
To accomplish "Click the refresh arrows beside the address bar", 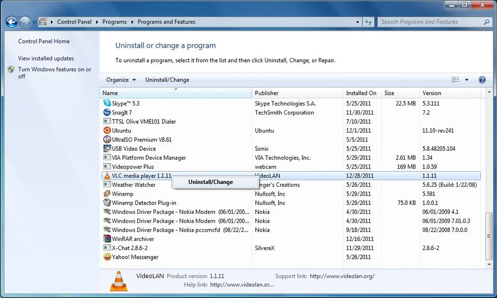I will (369, 22).
